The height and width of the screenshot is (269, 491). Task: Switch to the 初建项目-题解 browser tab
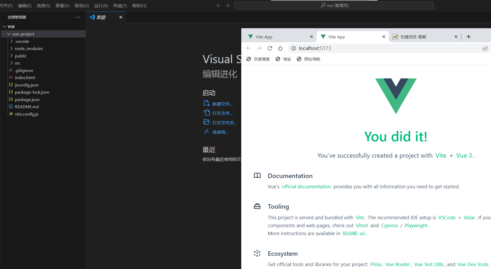tap(425, 37)
